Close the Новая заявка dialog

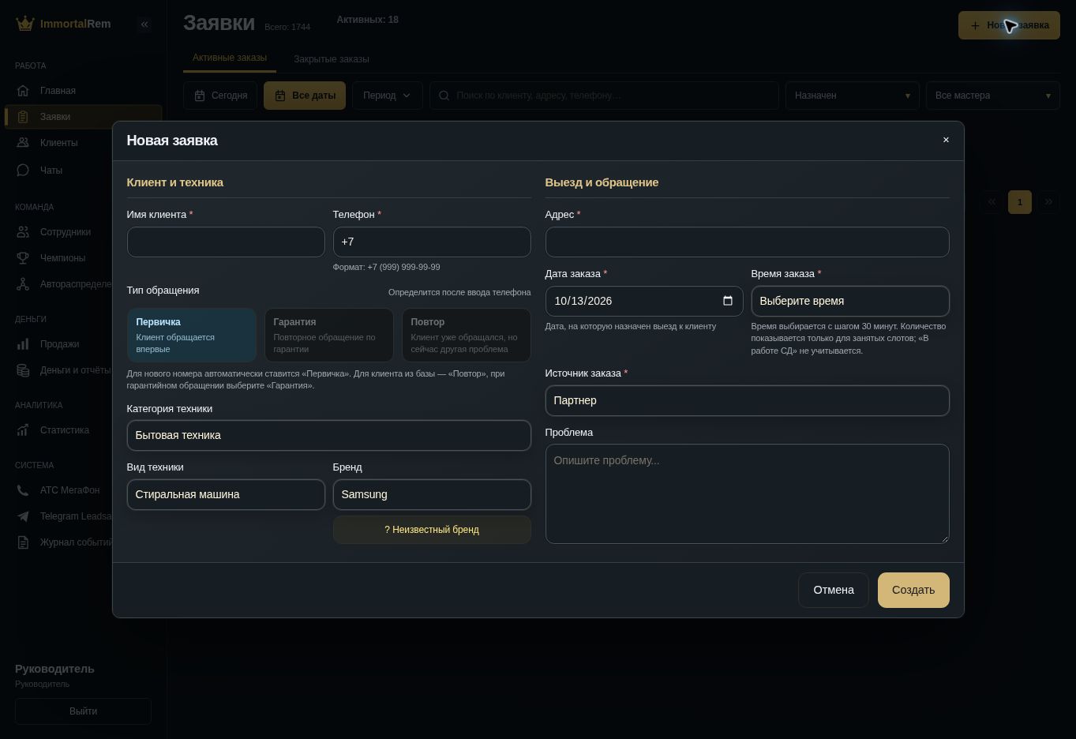click(946, 141)
